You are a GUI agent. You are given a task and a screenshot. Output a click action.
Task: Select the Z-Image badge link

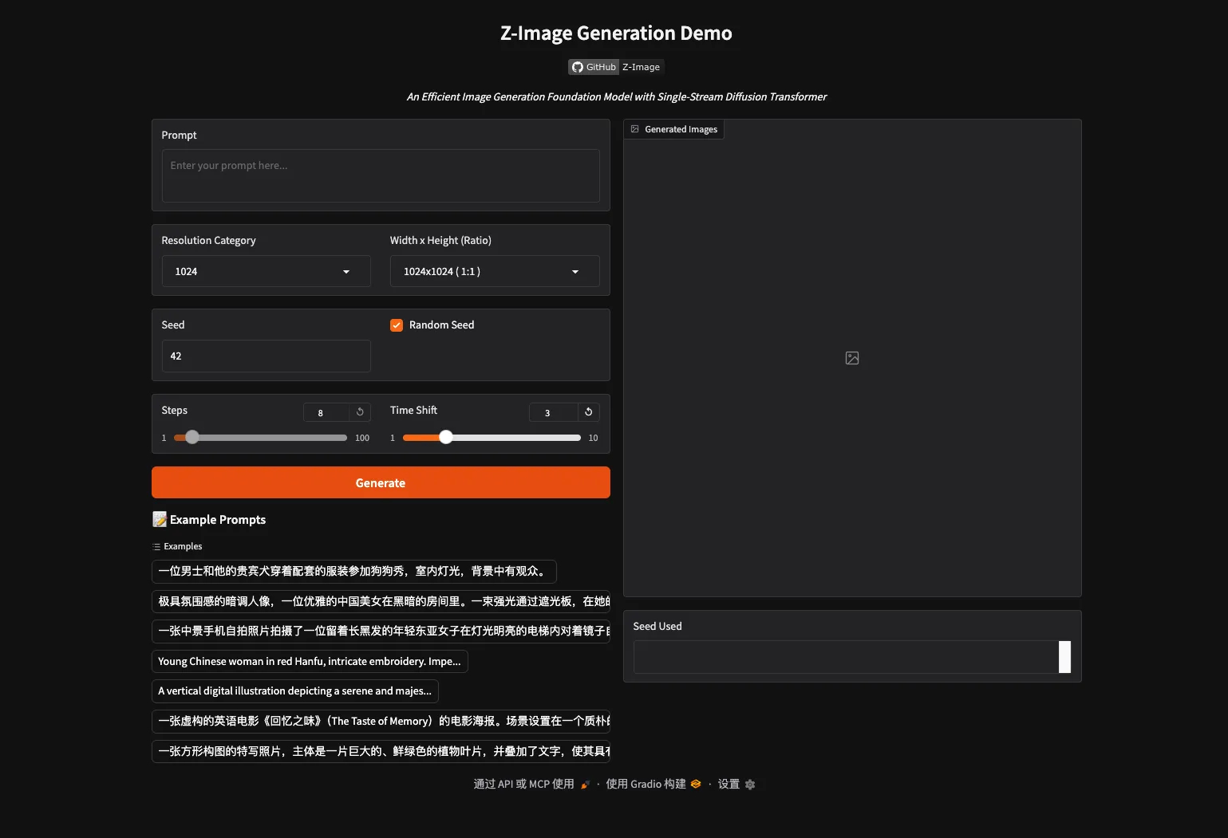641,66
